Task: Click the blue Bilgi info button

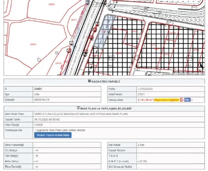Action: (187, 100)
